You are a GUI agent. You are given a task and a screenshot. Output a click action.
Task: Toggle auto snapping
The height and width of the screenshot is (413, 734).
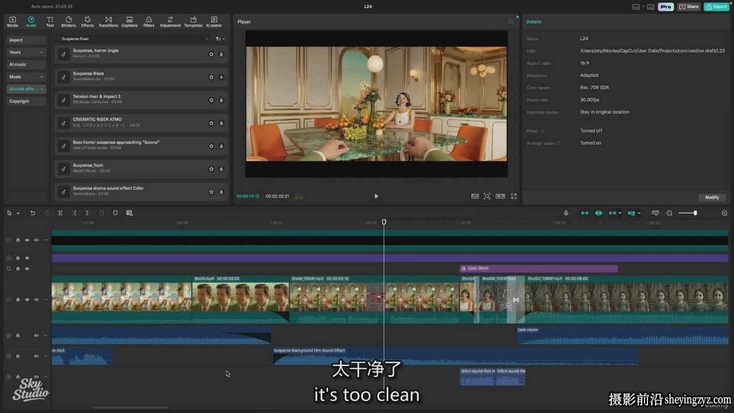pyautogui.click(x=599, y=213)
